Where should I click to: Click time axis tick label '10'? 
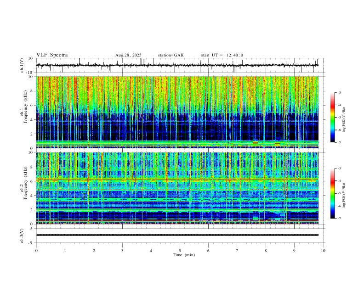pyautogui.click(x=323, y=251)
